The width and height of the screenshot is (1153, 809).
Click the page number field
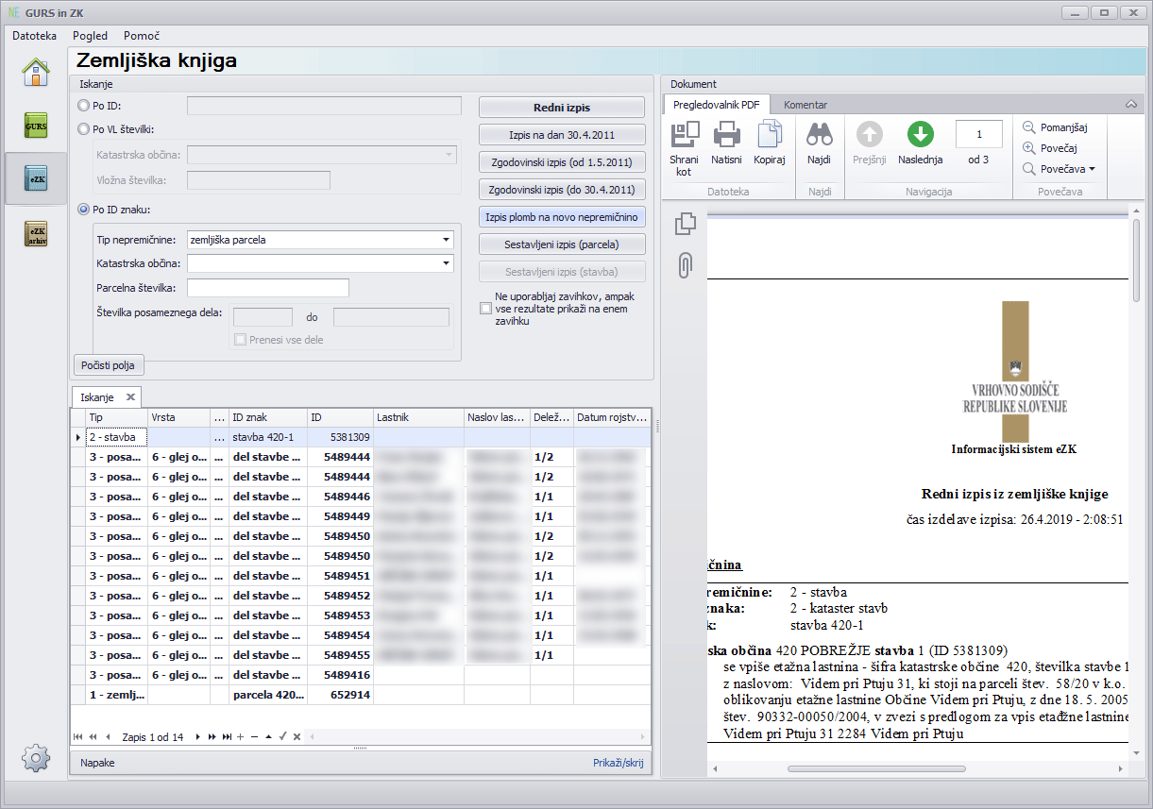(x=979, y=134)
